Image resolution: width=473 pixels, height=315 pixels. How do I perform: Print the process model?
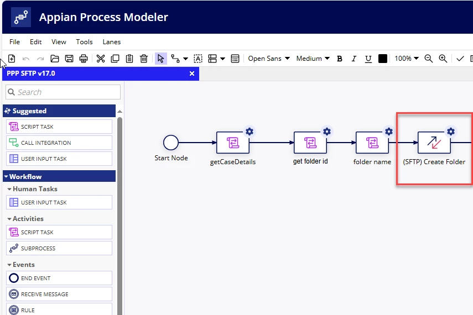[84, 59]
